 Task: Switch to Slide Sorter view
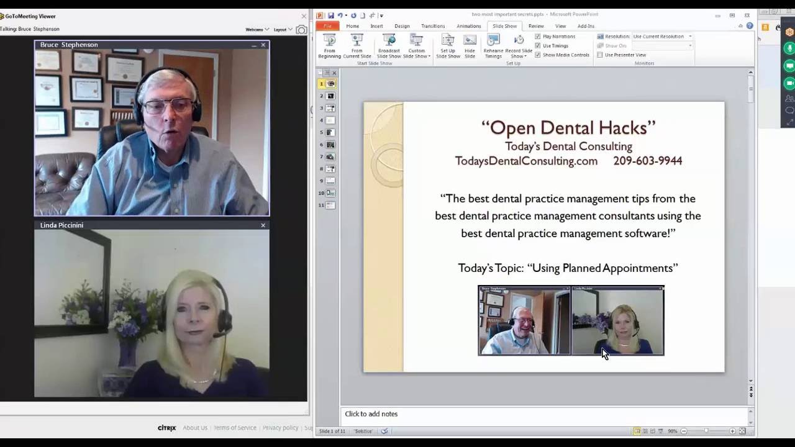(645, 431)
